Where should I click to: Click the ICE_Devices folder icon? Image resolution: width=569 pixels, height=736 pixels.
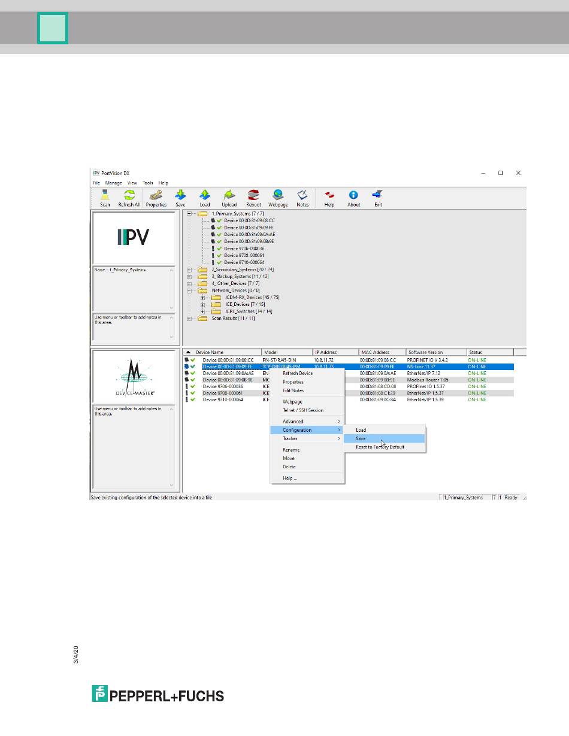[x=216, y=304]
